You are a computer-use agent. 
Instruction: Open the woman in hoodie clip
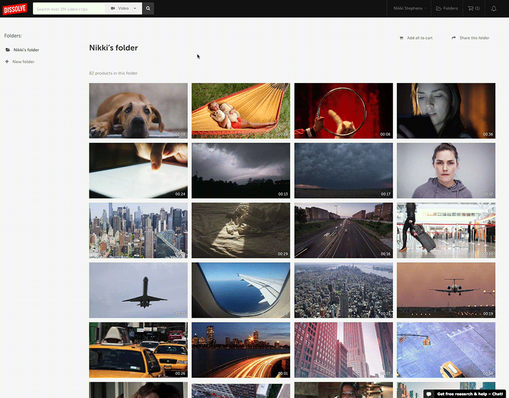click(446, 171)
